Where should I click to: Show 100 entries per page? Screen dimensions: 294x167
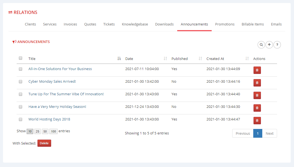coord(53,131)
